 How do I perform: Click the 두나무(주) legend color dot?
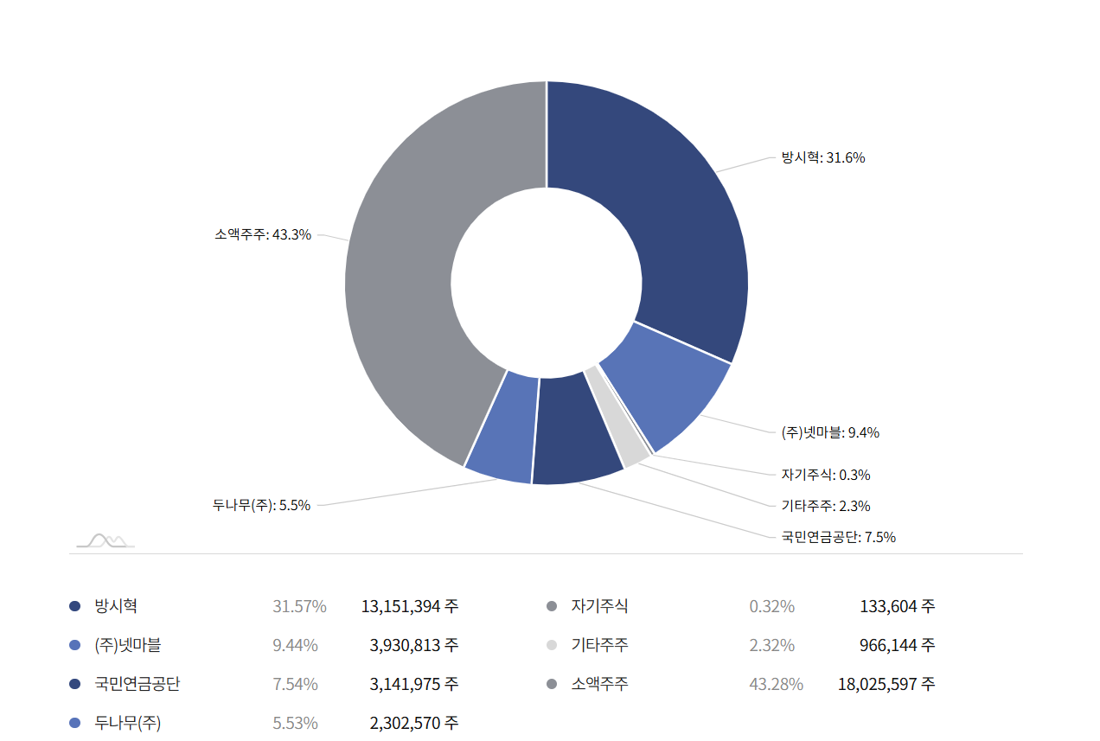pos(75,723)
